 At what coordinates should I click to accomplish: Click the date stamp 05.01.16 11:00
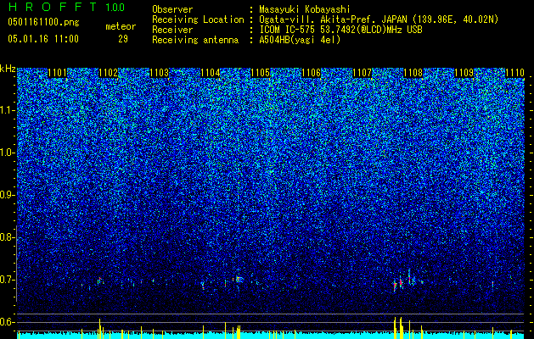[x=43, y=39]
